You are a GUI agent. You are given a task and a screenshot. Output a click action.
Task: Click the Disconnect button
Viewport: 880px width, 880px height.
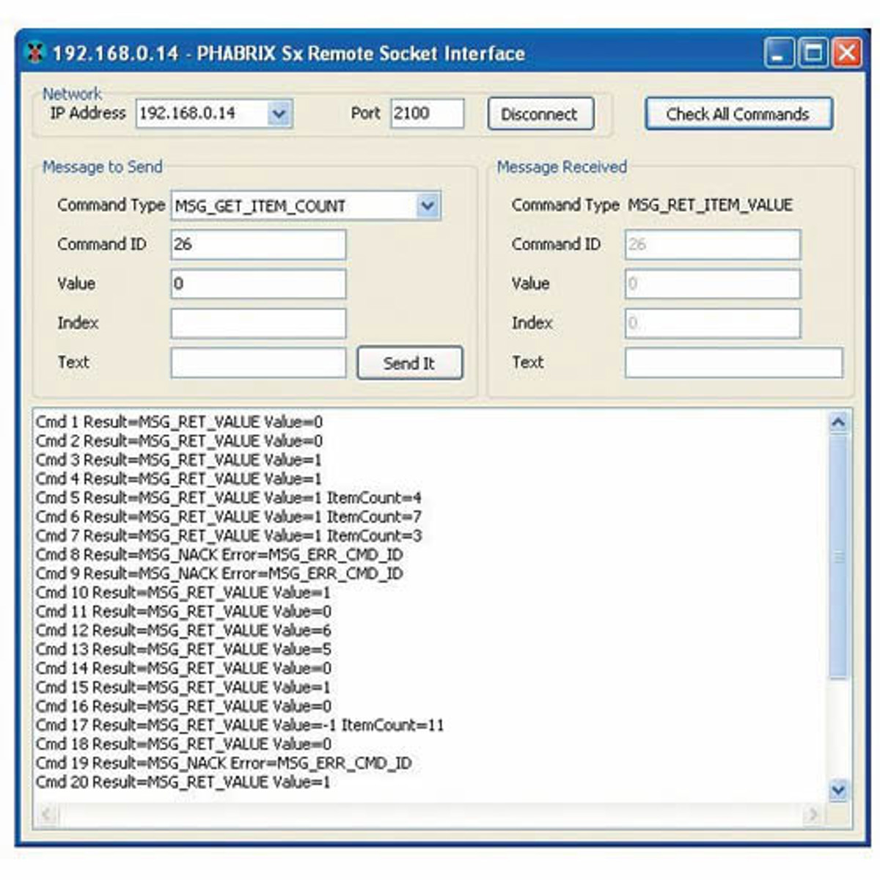540,114
